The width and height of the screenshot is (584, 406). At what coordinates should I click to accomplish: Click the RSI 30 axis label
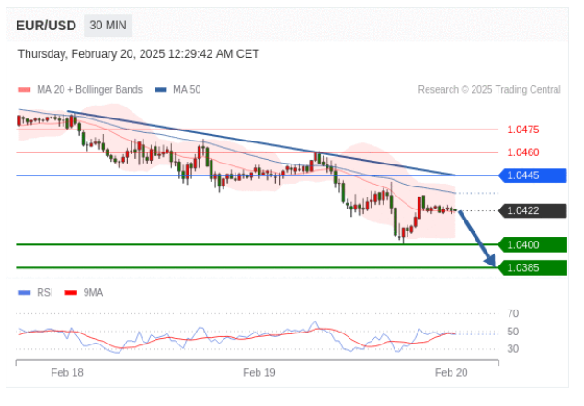pos(513,349)
